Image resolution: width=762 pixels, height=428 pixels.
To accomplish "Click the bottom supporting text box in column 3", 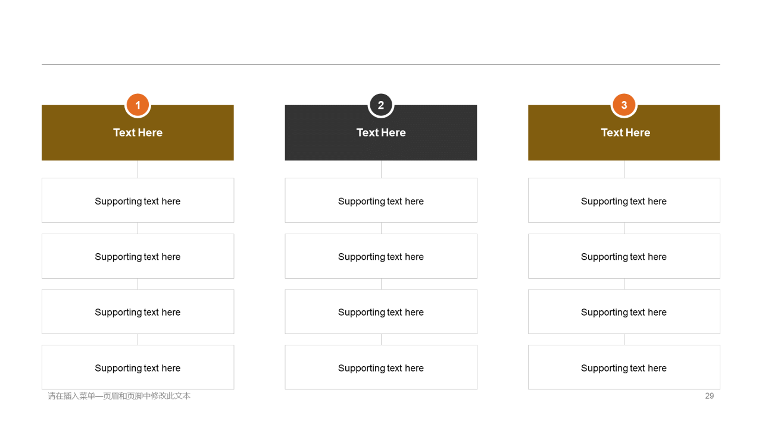I will tap(624, 367).
